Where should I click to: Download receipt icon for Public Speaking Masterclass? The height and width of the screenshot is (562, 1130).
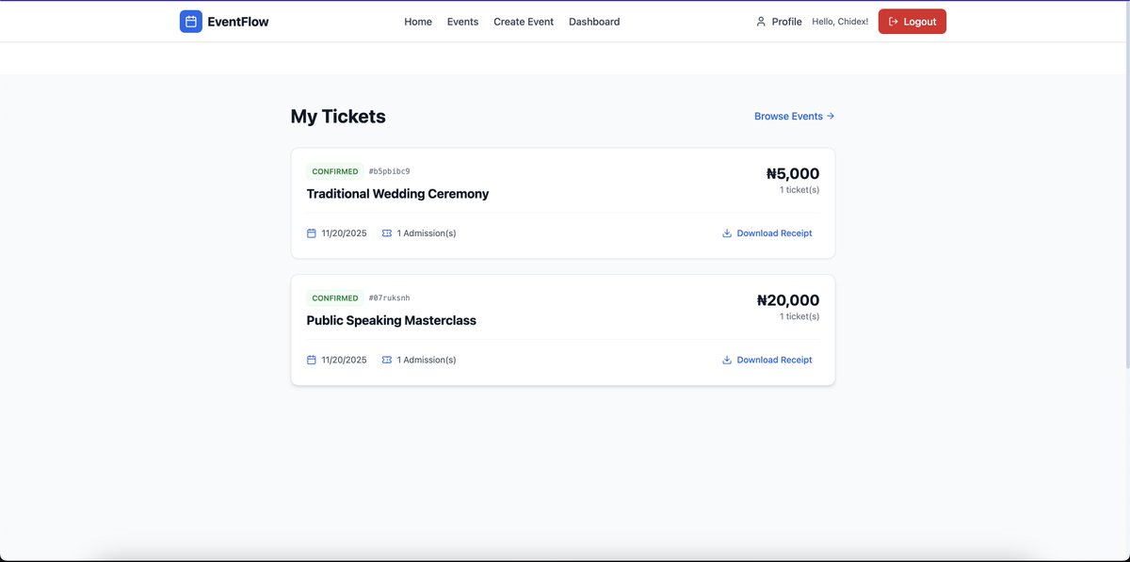tap(727, 360)
